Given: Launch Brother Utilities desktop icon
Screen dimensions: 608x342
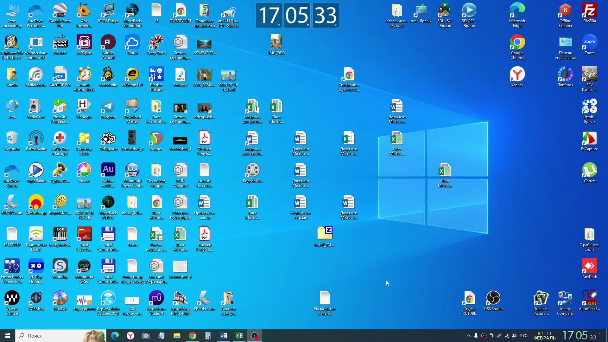Looking at the screenshot, I should click(x=156, y=79).
